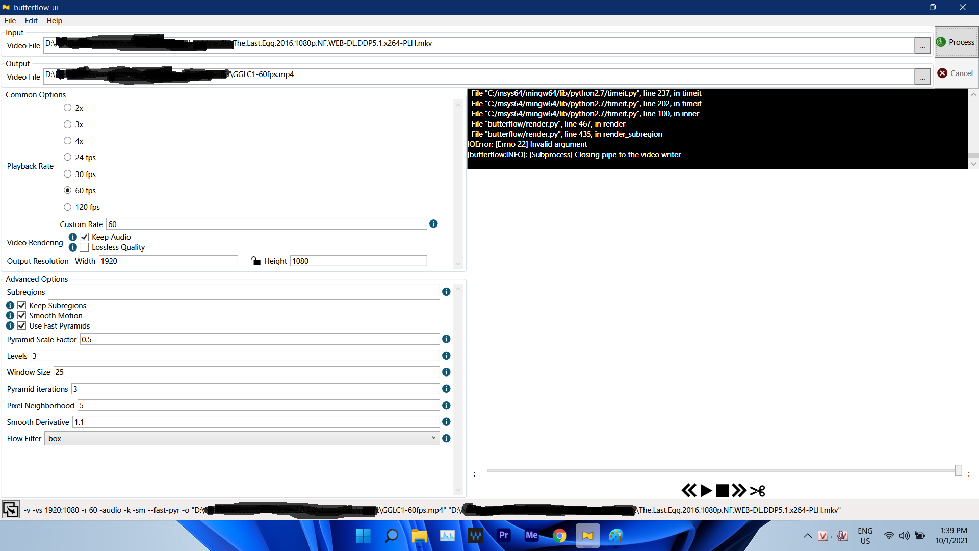Click the Custom Rate input field
This screenshot has height=551, width=979.
pyautogui.click(x=266, y=224)
